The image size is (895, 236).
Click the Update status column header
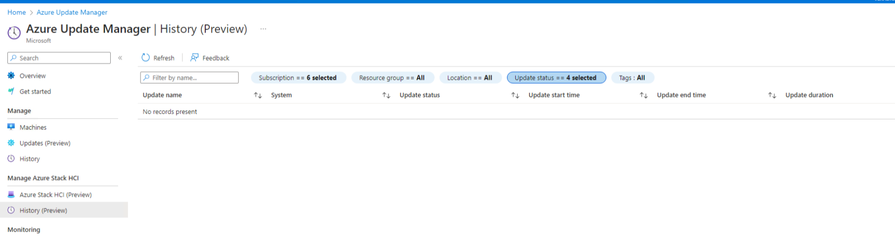(420, 95)
